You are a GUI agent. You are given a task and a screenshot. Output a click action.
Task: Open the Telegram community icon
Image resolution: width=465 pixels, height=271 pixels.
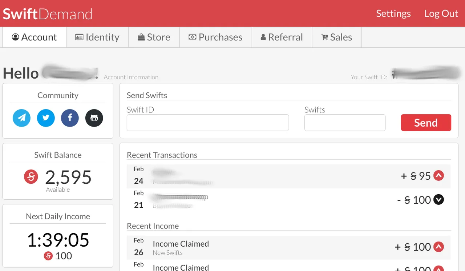pos(22,118)
